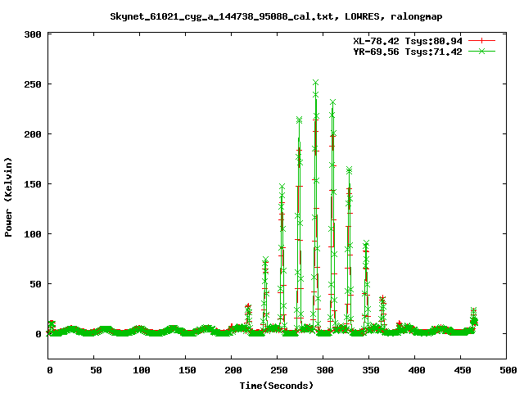This screenshot has height=393, width=524.
Task: Select the XL-78.42 Tsys:80.94 legend entry
Action: 404,40
